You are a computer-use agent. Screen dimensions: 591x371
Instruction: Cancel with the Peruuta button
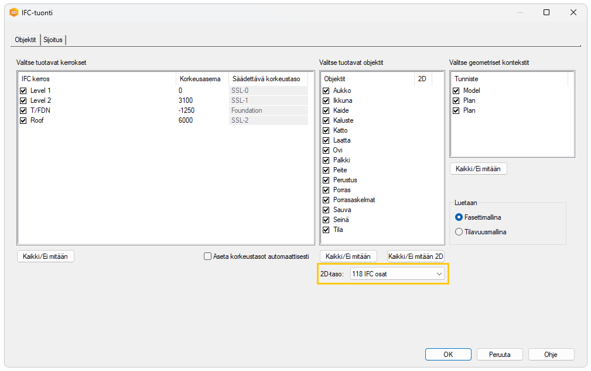500,355
